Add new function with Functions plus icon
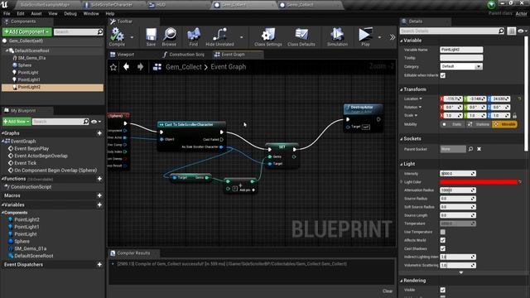This screenshot has width=530, height=298. click(99, 179)
